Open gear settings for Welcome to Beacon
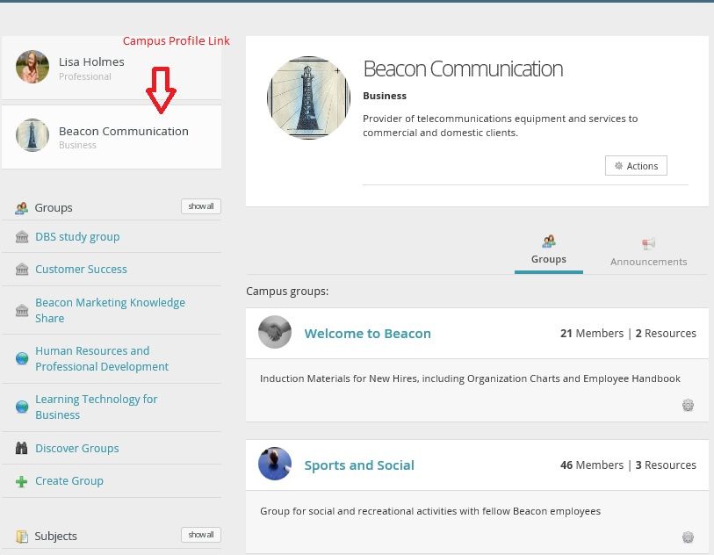The image size is (714, 555). 688,405
